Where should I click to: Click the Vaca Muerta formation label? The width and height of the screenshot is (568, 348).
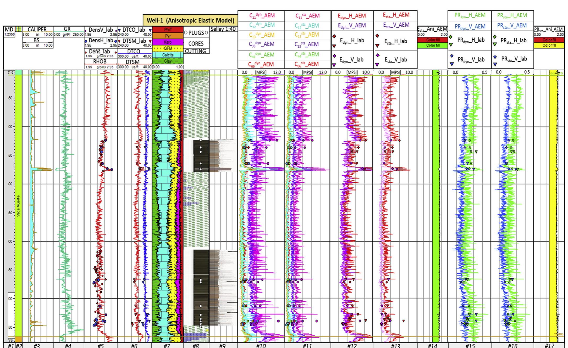[18, 206]
